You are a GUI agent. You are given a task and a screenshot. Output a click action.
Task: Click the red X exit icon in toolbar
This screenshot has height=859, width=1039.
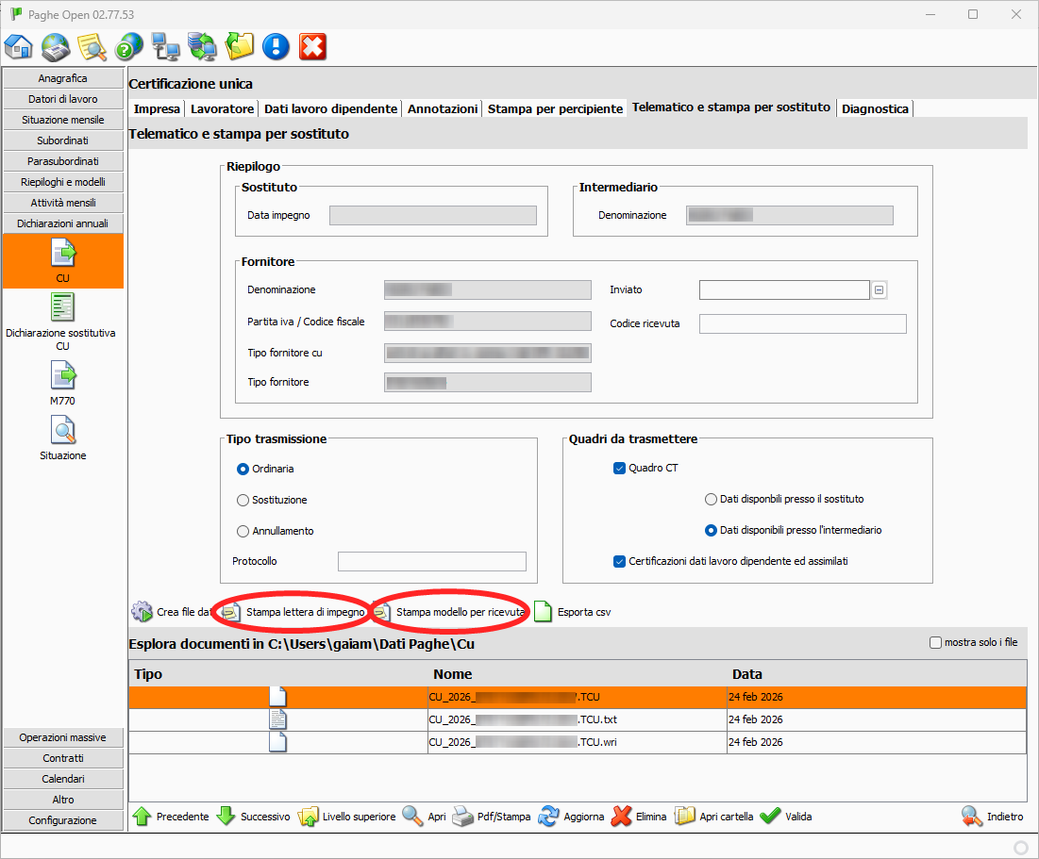click(x=312, y=46)
